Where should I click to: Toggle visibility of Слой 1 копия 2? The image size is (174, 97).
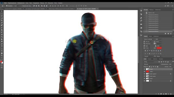pos(144,74)
